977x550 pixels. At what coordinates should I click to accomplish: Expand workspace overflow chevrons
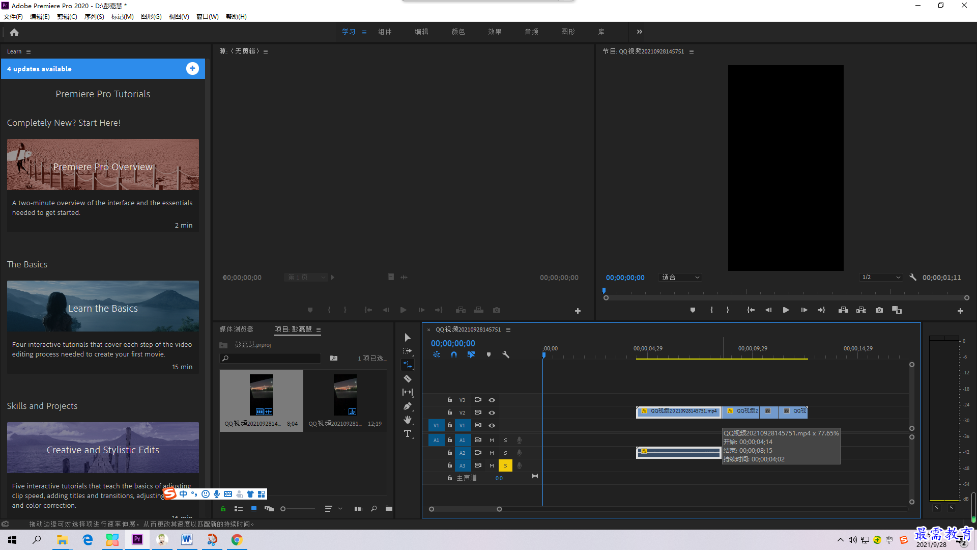coord(640,32)
